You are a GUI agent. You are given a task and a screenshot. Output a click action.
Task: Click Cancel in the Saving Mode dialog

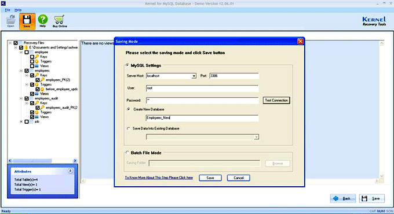coord(239,178)
